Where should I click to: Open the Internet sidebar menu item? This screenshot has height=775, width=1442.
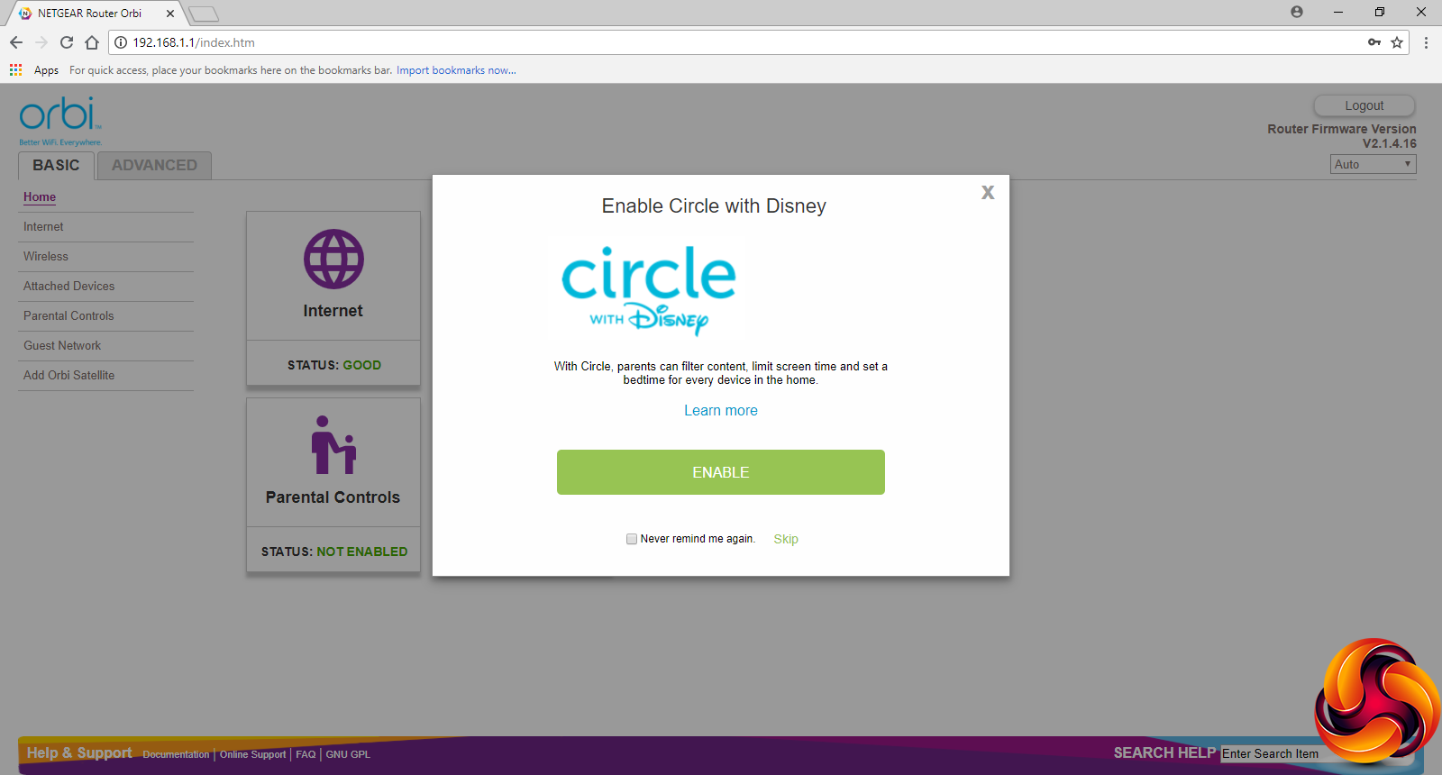[x=43, y=227]
